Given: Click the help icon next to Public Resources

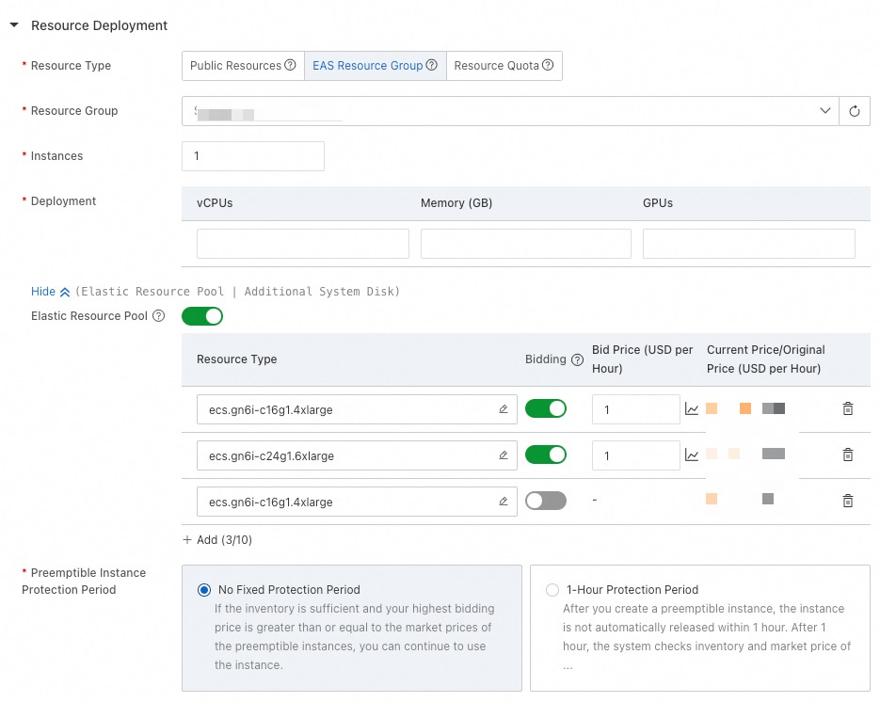Looking at the screenshot, I should click(x=290, y=66).
